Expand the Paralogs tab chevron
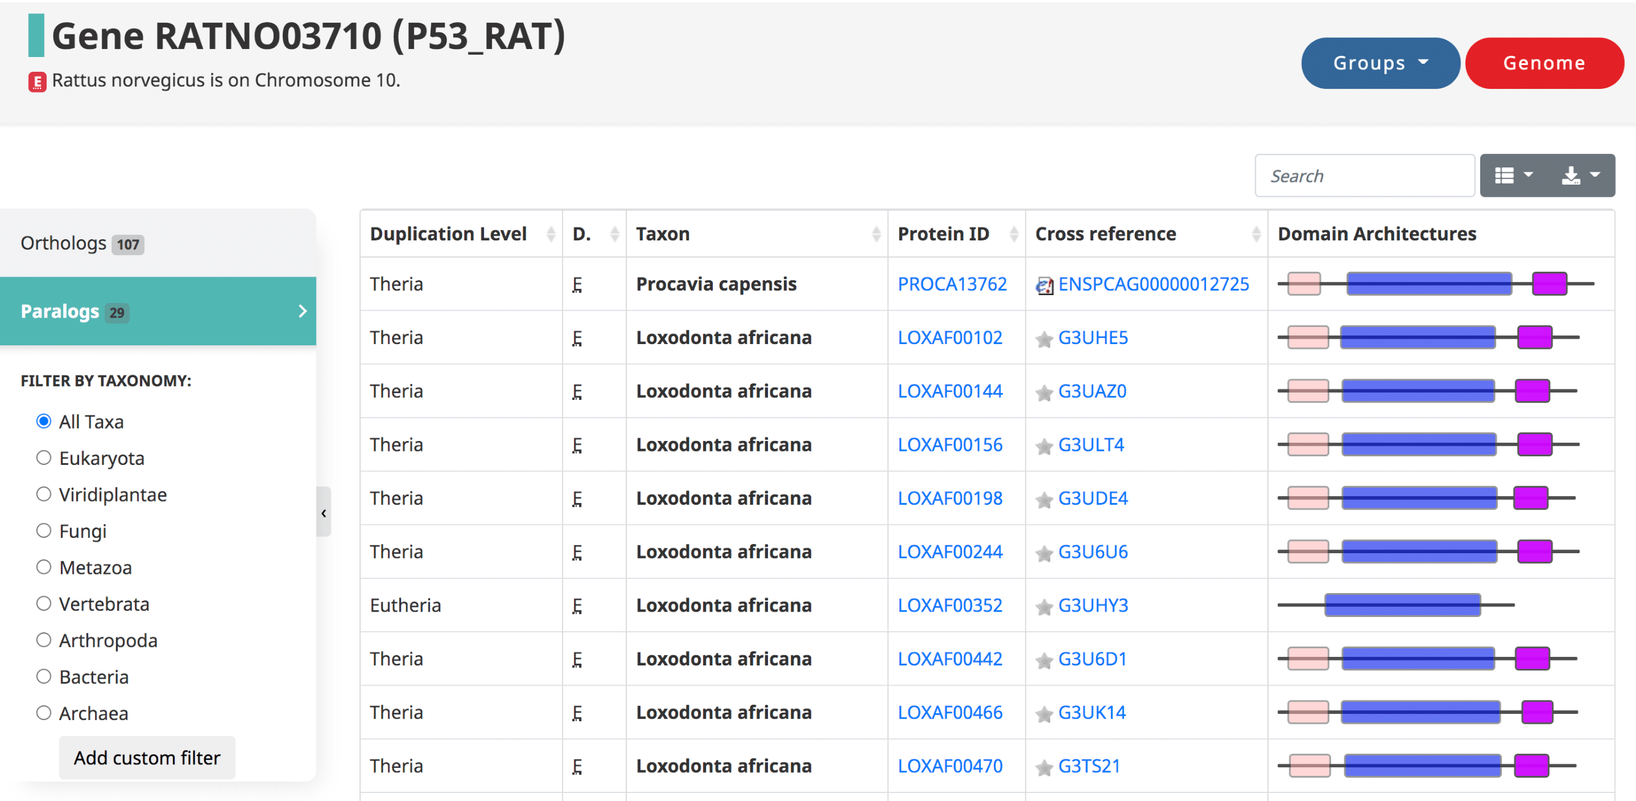Image resolution: width=1636 pixels, height=801 pixels. [302, 311]
